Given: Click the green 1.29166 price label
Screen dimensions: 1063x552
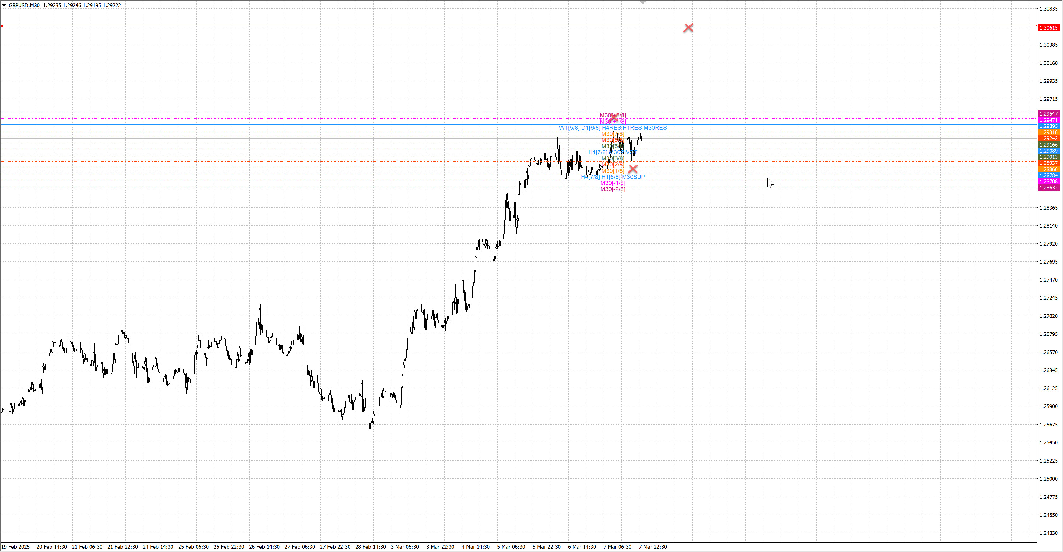Looking at the screenshot, I should pos(1048,145).
